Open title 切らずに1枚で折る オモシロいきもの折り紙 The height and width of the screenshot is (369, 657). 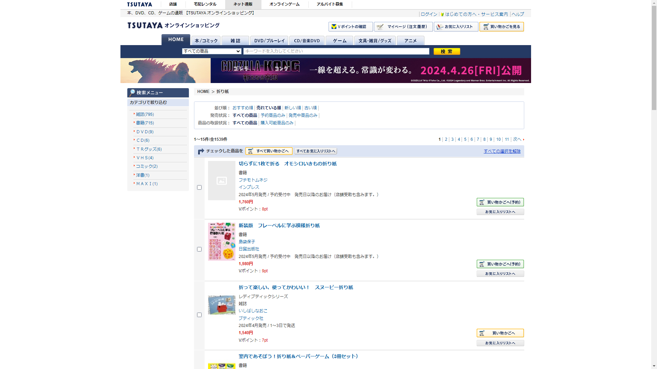(x=287, y=164)
